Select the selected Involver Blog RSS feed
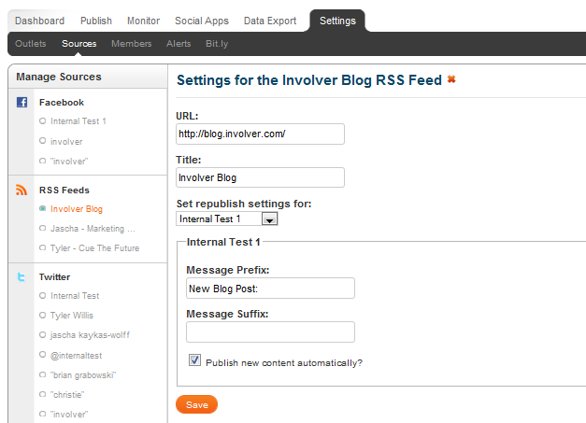 (x=71, y=209)
